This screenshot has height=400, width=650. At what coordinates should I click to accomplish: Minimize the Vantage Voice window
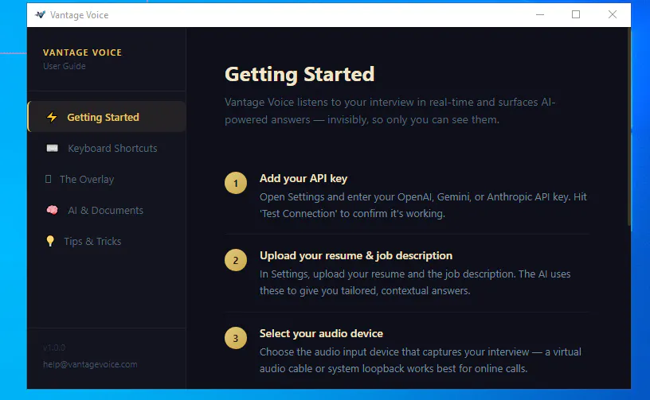pos(540,14)
